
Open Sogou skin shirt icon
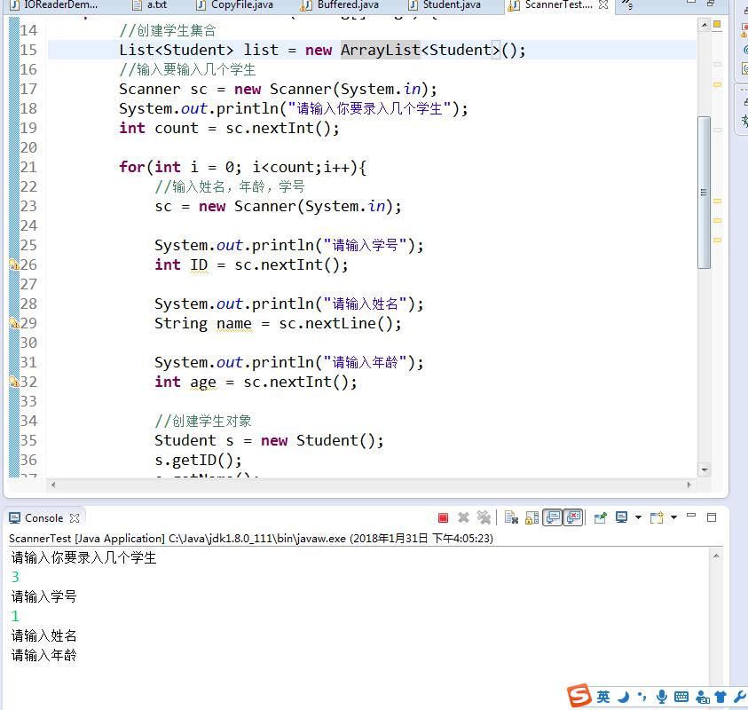click(720, 697)
